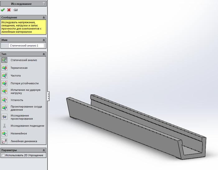Click the green checkmark to confirm study
218x170 pixels.
[3, 10]
